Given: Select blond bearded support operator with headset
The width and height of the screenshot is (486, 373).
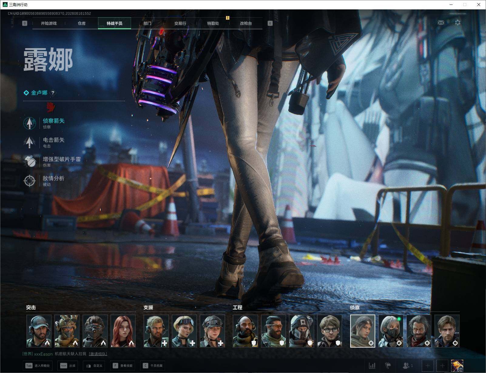Looking at the screenshot, I should pos(156,331).
